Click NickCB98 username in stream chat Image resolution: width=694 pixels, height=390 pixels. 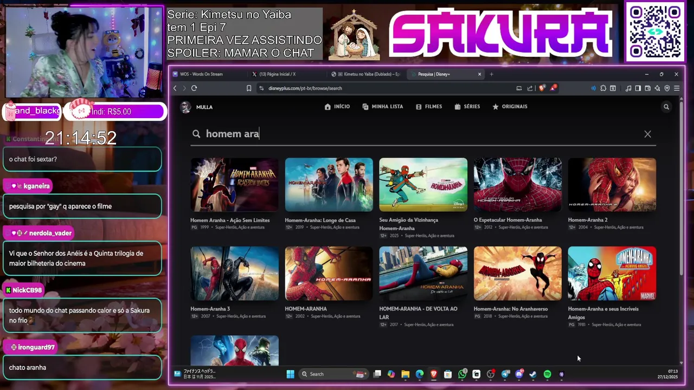click(27, 290)
